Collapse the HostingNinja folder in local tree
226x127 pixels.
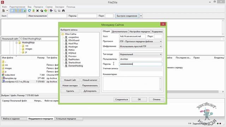coord(17,43)
